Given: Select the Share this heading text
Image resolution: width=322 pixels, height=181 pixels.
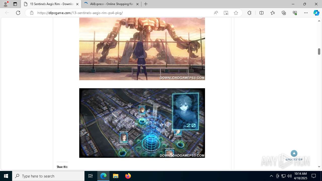Looking at the screenshot, I should point(62,167).
